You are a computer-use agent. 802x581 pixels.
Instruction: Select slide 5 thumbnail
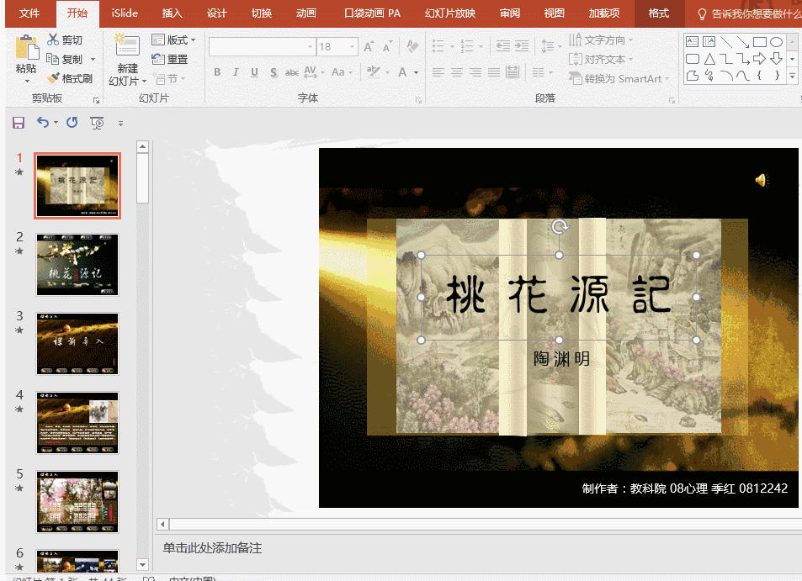(77, 502)
